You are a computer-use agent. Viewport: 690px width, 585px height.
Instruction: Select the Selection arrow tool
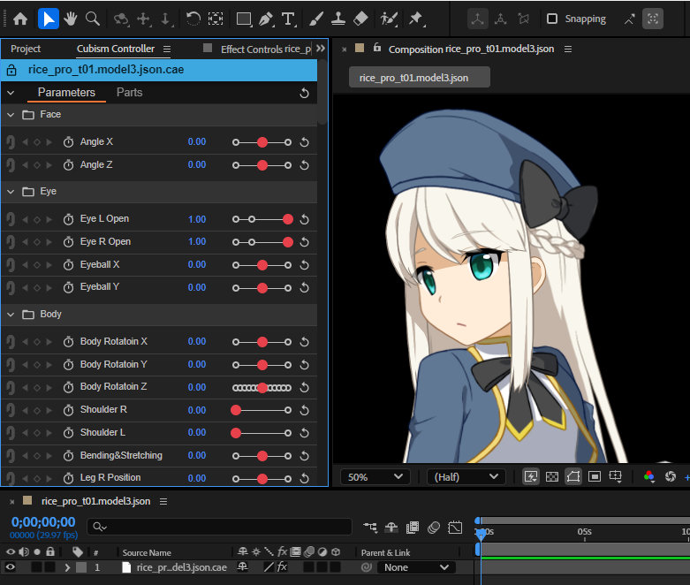coord(49,19)
